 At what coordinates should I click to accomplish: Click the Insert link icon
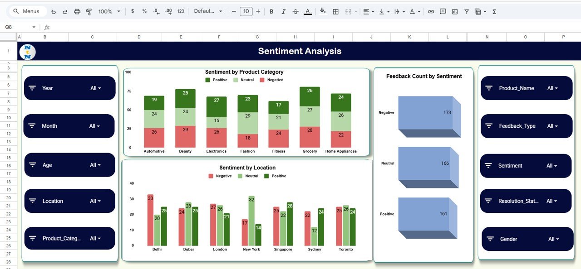click(x=431, y=11)
